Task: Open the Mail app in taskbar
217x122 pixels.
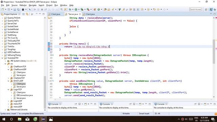Action: [27, 119]
